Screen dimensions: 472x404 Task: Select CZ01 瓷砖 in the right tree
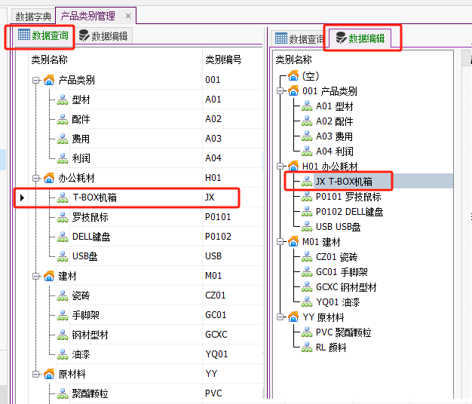coord(336,257)
